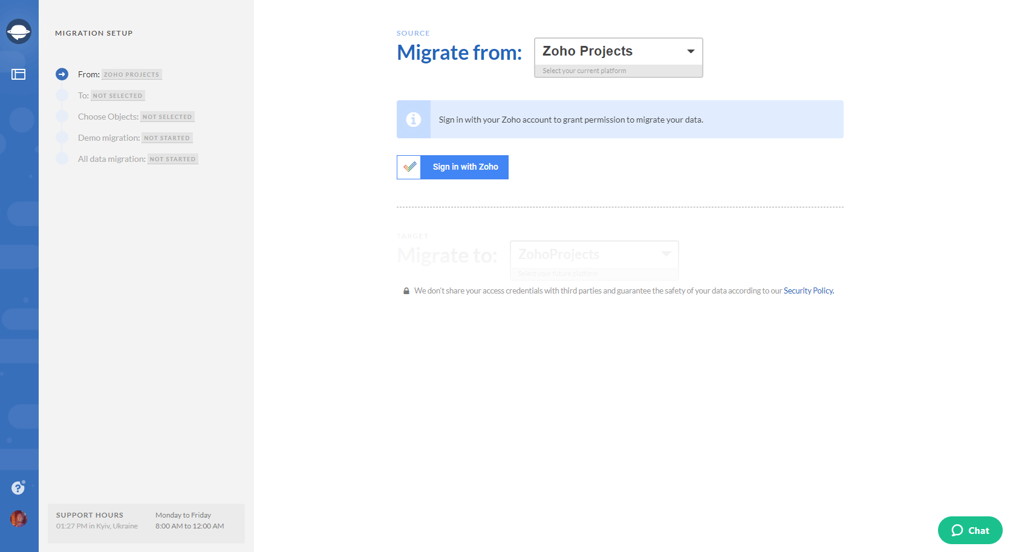
Task: Open the user profile avatar
Action: (19, 519)
